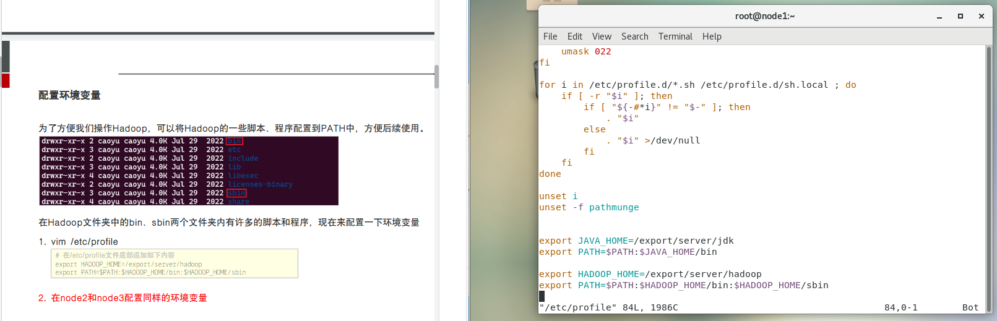This screenshot has width=997, height=321.
Task: Open the View menu in terminal
Action: 602,36
